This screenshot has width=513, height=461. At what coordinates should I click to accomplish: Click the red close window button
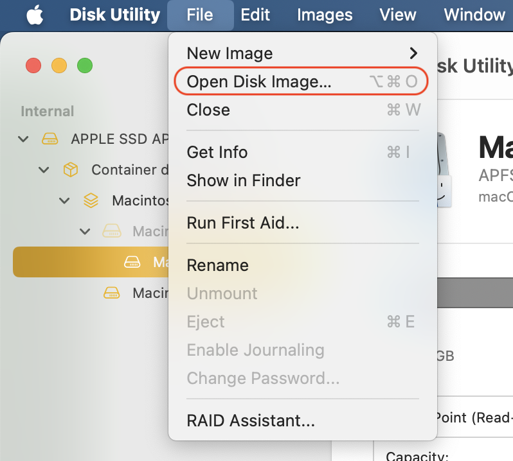click(33, 65)
